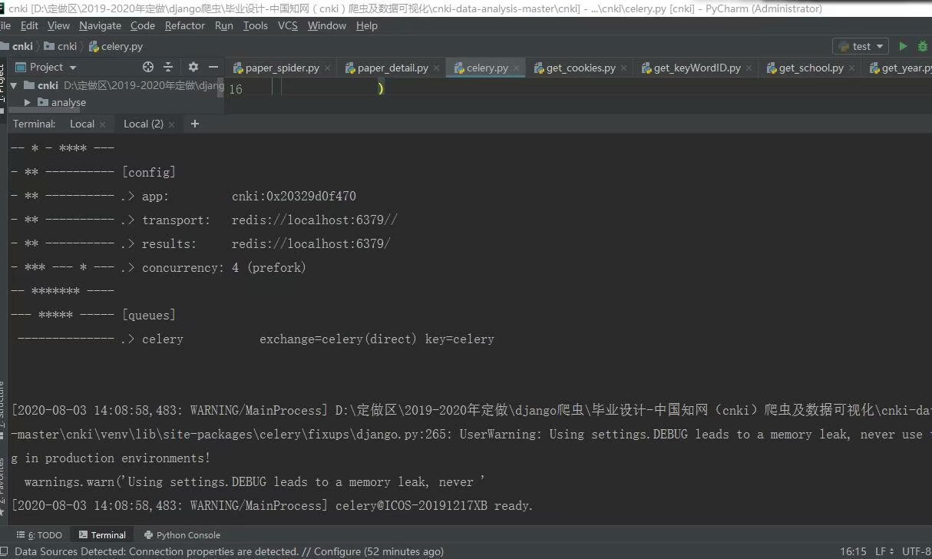Screen dimensions: 932x559
Task: Toggle the TODO tool window
Action: tap(38, 534)
